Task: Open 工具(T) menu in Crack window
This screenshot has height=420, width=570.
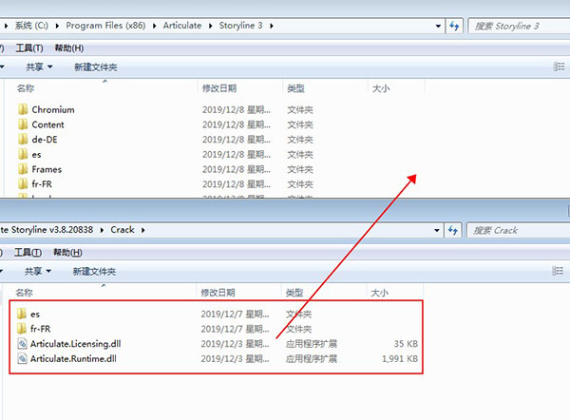Action: click(28, 253)
